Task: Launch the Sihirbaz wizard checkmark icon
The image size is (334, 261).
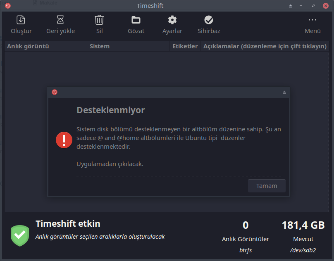Action: [x=209, y=20]
